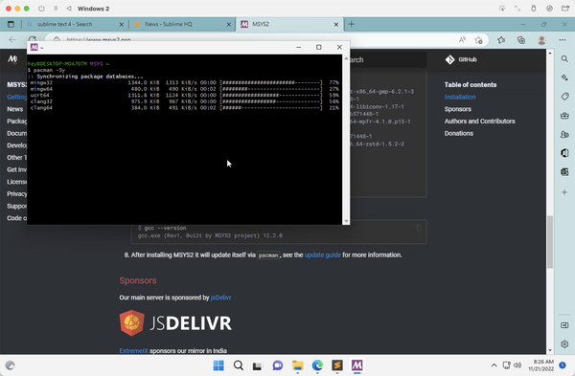
Task: Click the MSYS2 terminal window menu icon
Action: coord(34,47)
